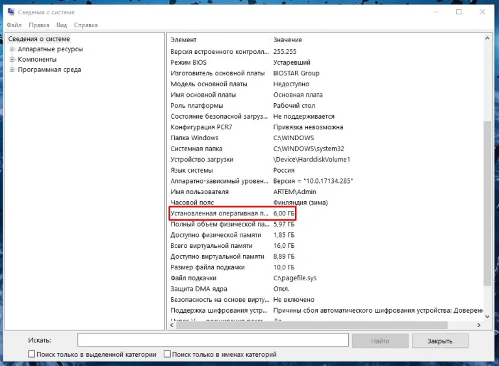Enable Поиск только в именах категорий checkbox
Image resolution: width=499 pixels, height=366 pixels.
(167, 354)
